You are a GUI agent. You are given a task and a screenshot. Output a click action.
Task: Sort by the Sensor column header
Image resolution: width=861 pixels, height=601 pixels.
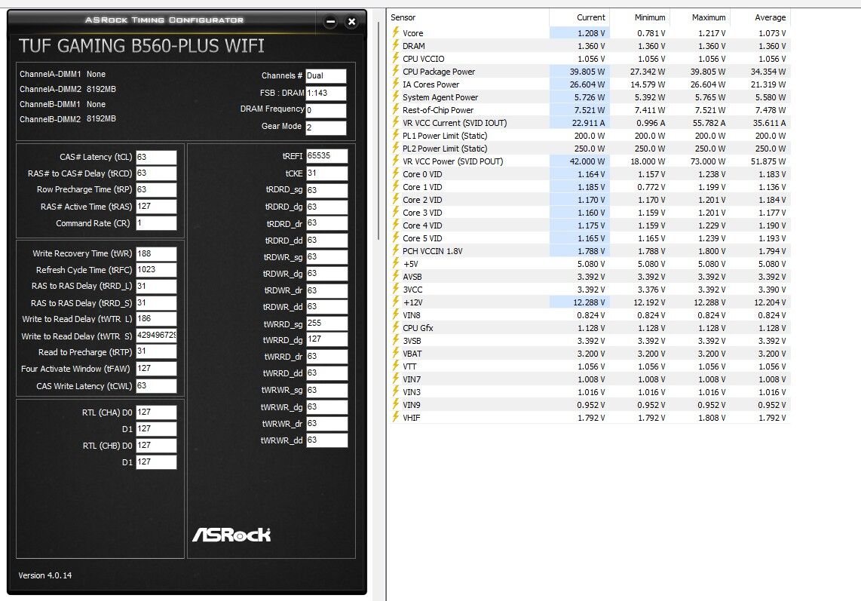468,17
